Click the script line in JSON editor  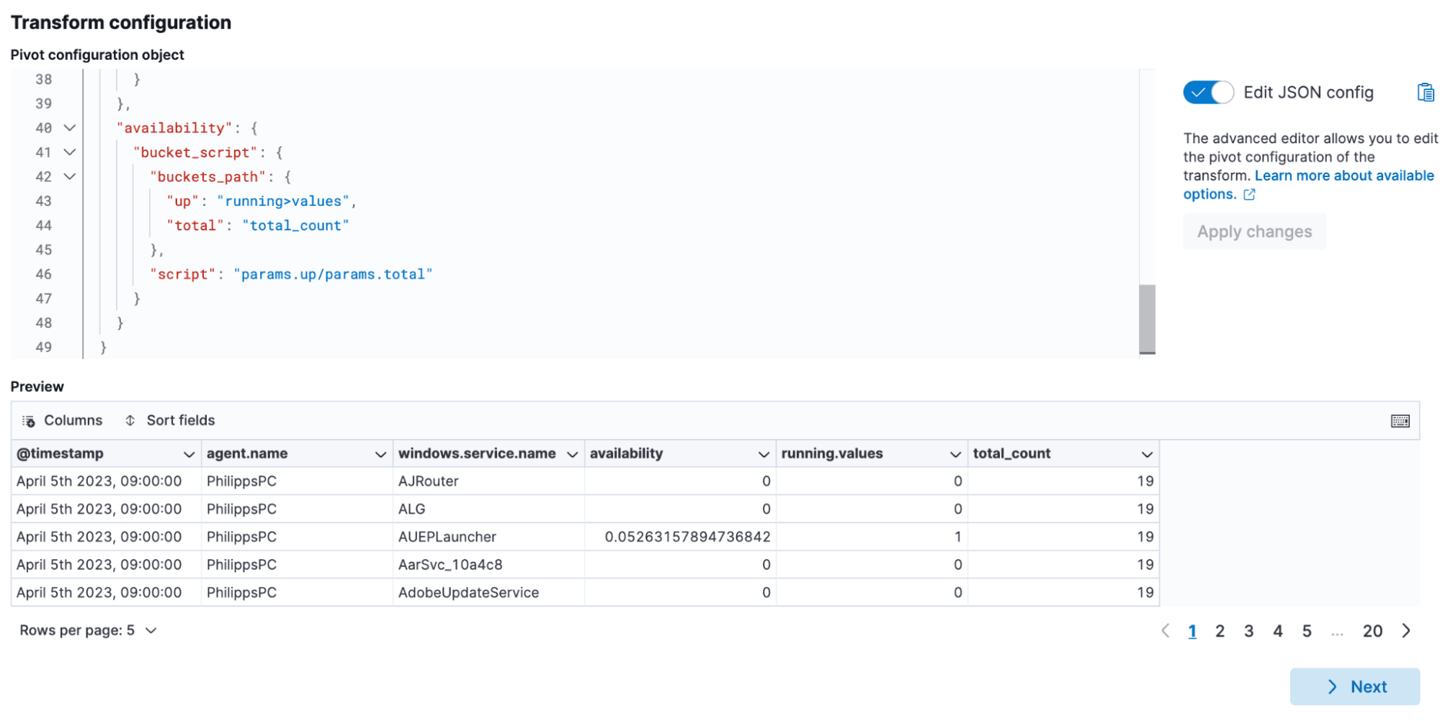(x=290, y=274)
